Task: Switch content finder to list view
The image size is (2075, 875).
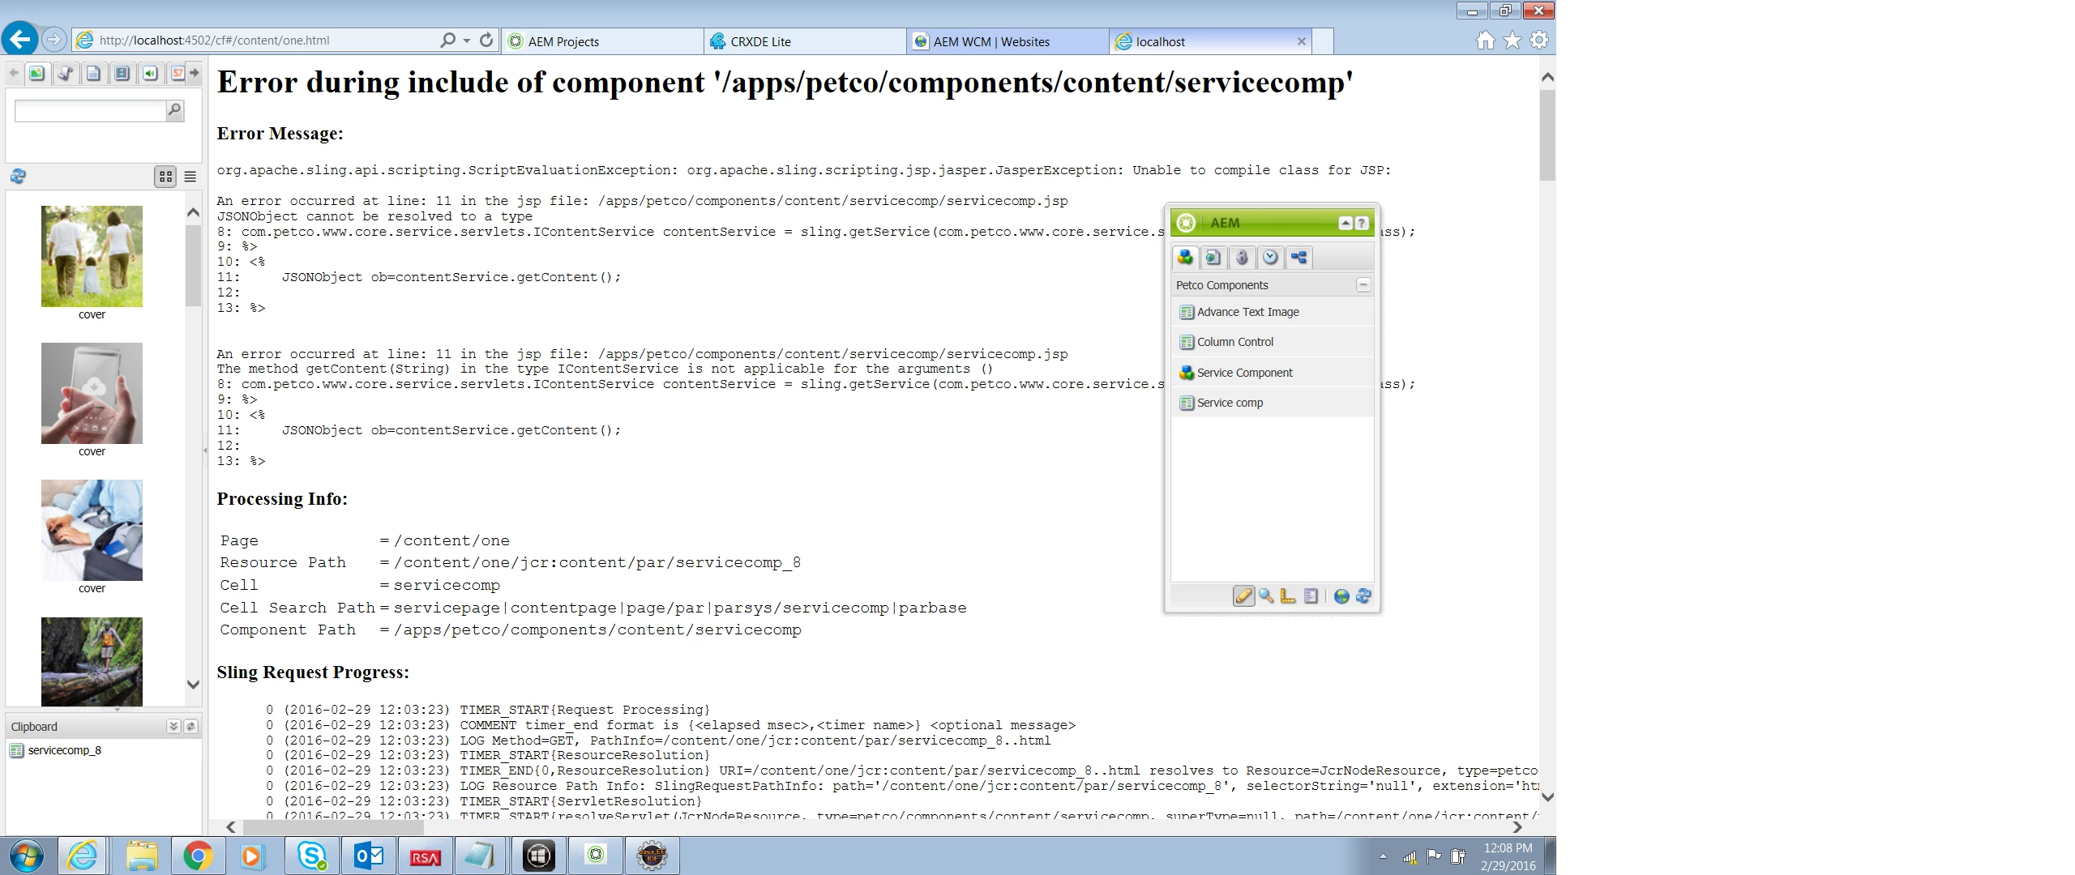Action: point(190,177)
